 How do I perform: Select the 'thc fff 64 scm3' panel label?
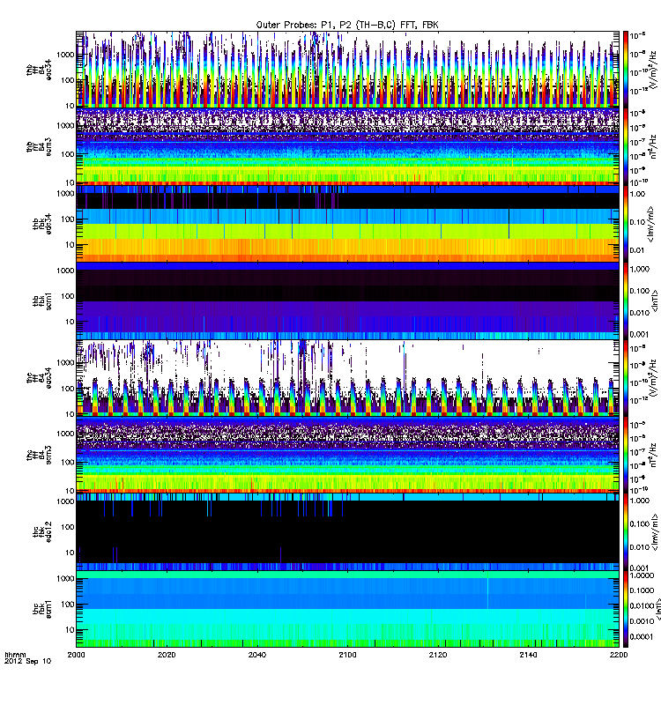39,455
